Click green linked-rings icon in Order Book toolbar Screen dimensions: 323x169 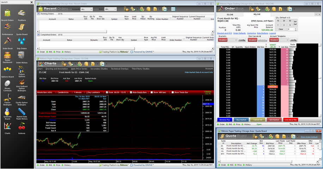point(267,9)
